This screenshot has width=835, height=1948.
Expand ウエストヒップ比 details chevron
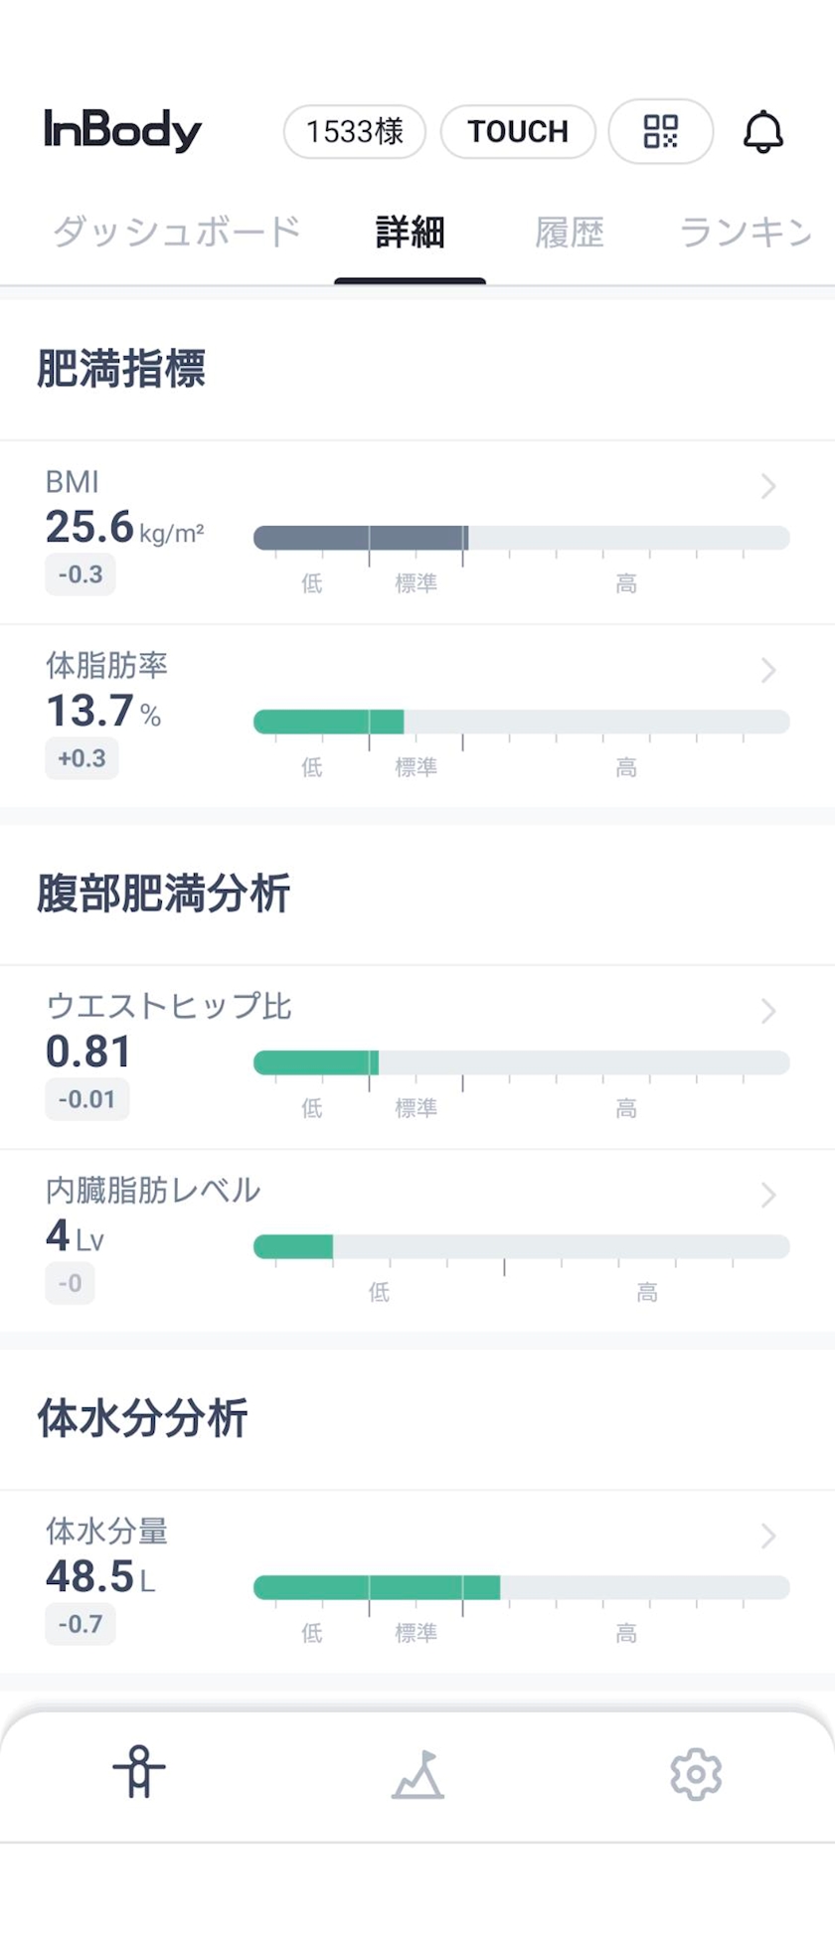point(768,1011)
